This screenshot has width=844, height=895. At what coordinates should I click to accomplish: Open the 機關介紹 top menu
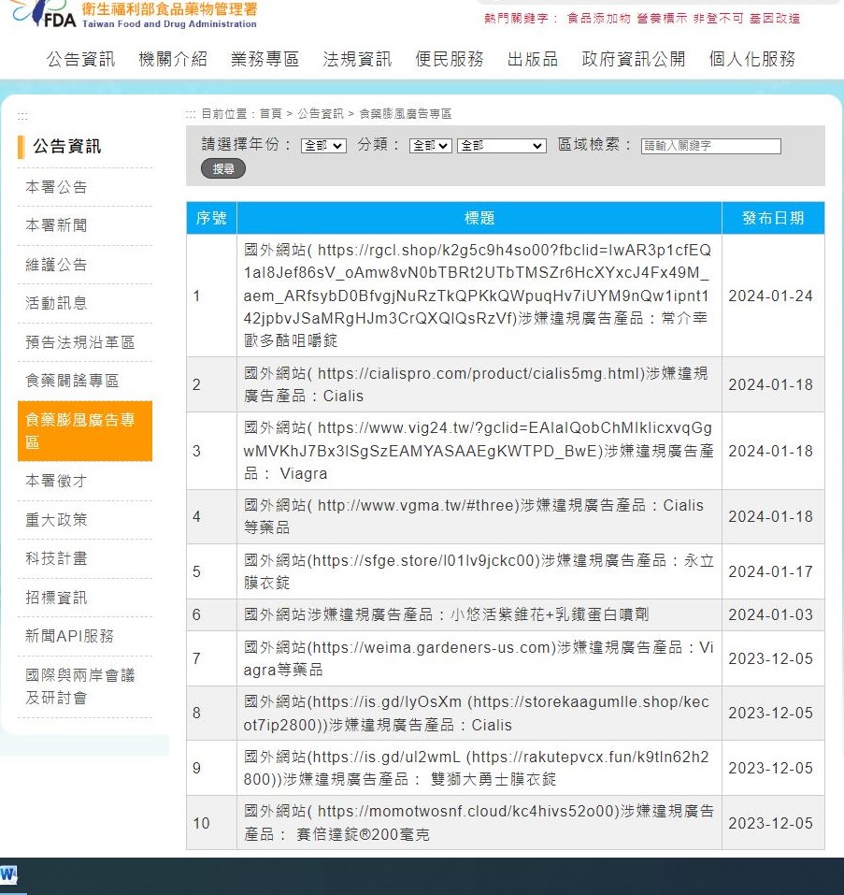click(x=173, y=59)
